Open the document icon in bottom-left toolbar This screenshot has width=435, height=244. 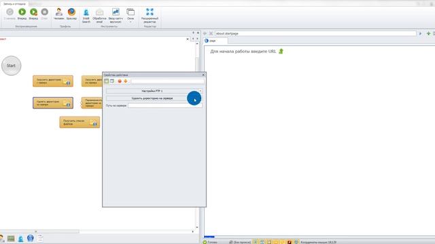click(x=40, y=238)
